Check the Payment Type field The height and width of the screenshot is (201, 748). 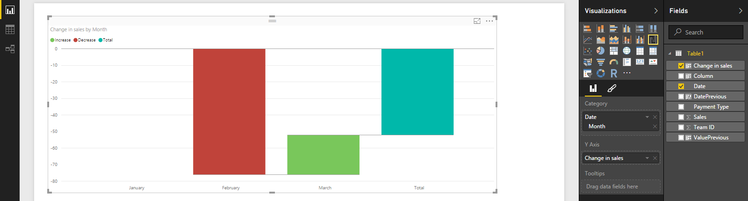681,107
